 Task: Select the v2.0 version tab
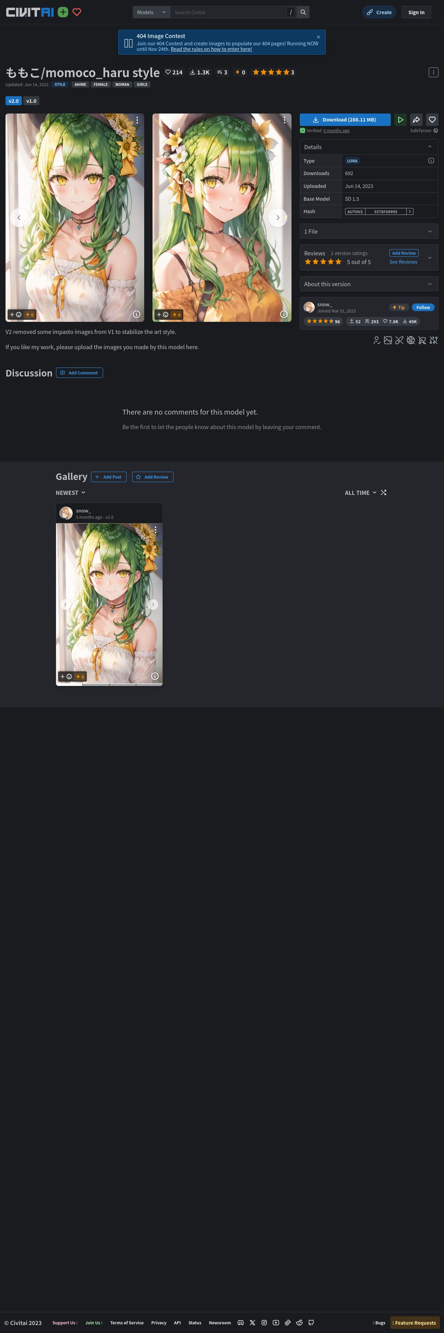13,101
